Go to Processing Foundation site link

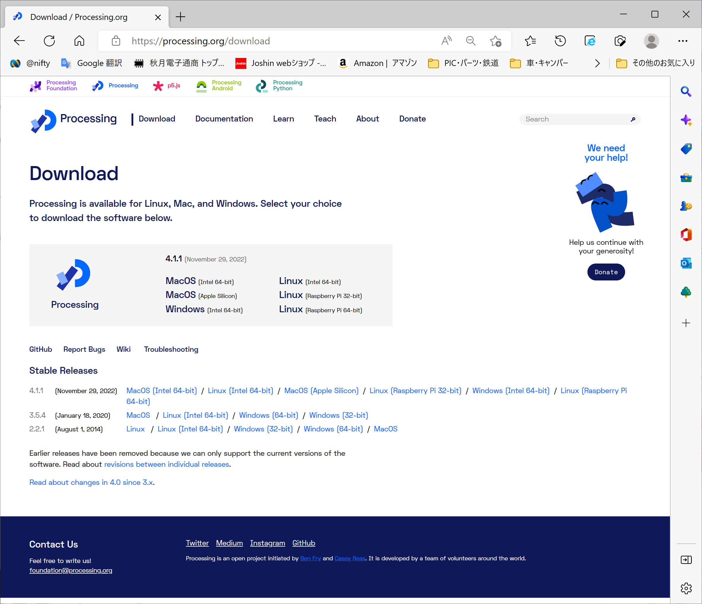(53, 86)
